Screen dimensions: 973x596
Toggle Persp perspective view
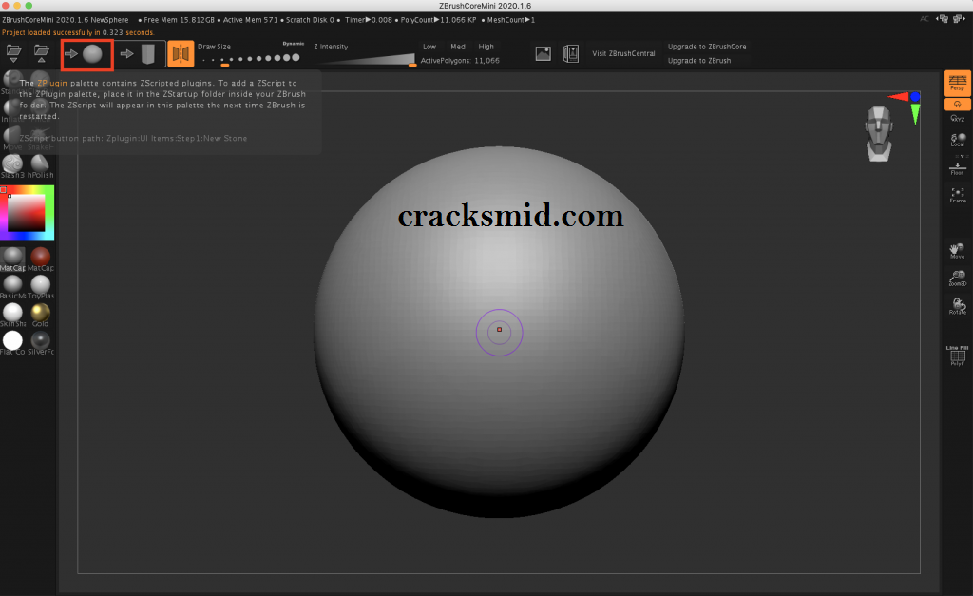(958, 83)
